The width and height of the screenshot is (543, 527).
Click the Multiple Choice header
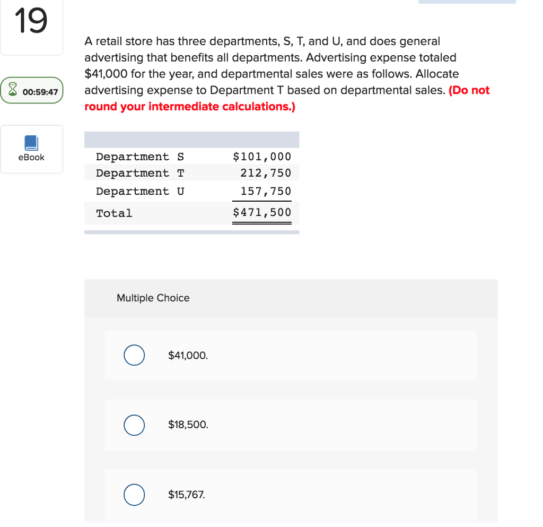pos(153,298)
